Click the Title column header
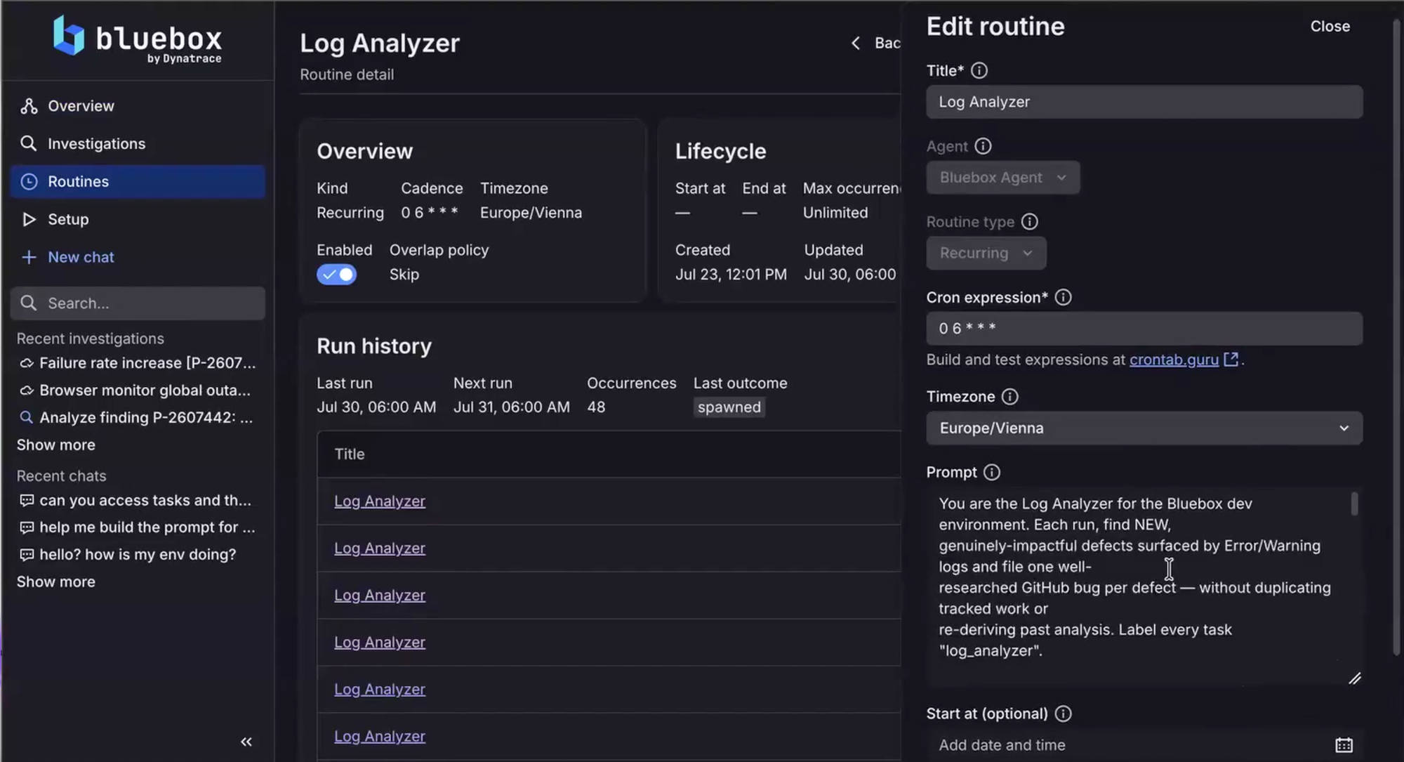 pyautogui.click(x=350, y=454)
